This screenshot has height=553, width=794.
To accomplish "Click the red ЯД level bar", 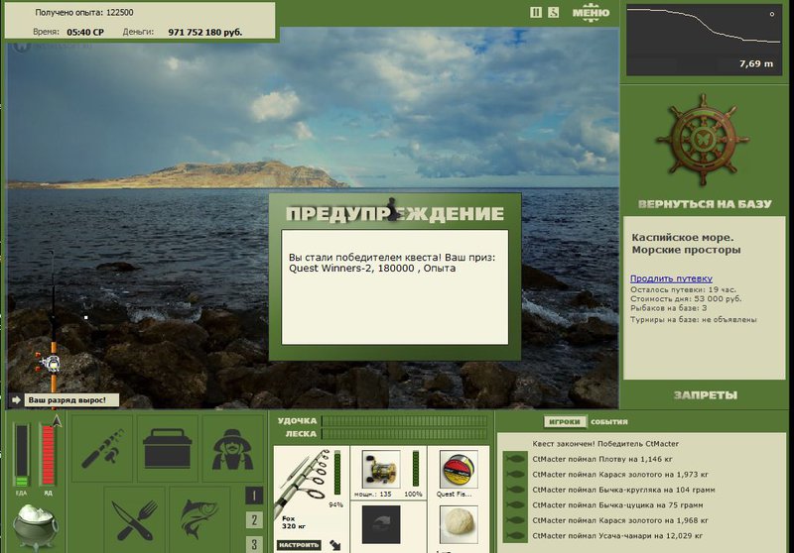I will coord(48,456).
